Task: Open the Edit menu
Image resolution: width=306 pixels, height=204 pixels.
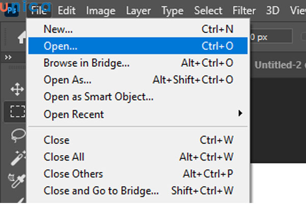Action: tap(66, 11)
